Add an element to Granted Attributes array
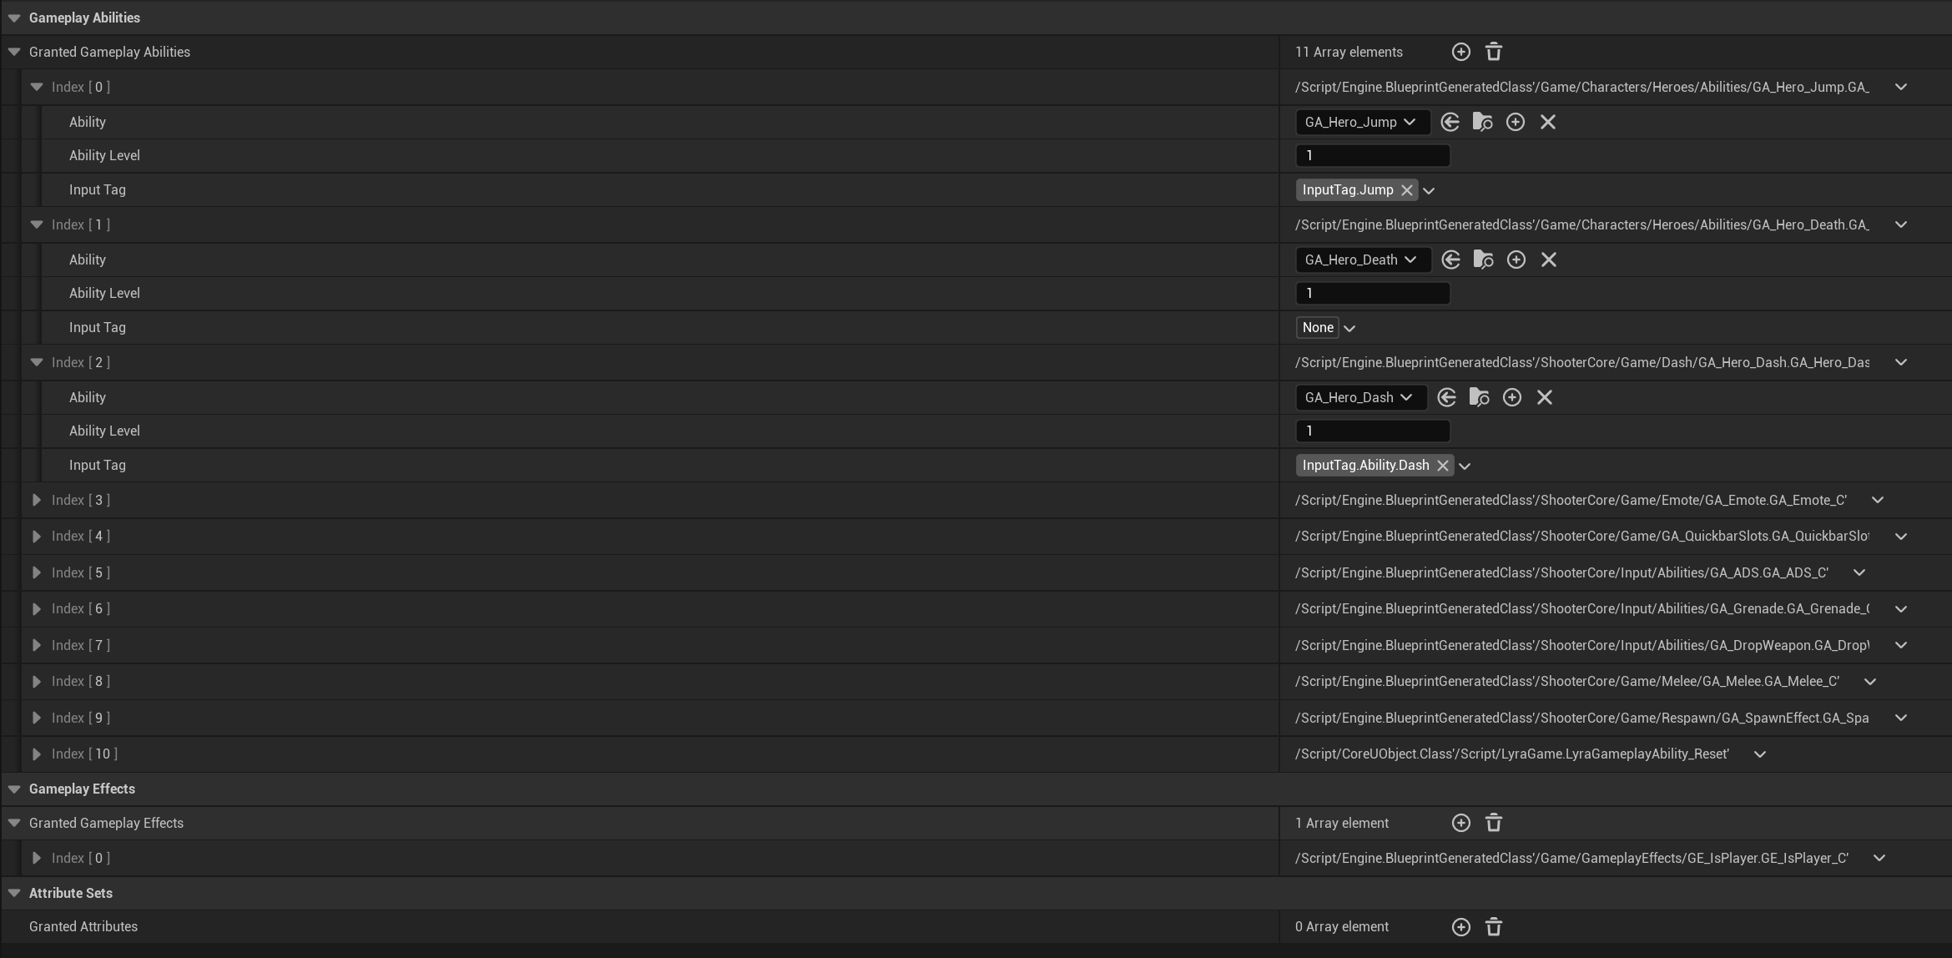 pyautogui.click(x=1460, y=926)
